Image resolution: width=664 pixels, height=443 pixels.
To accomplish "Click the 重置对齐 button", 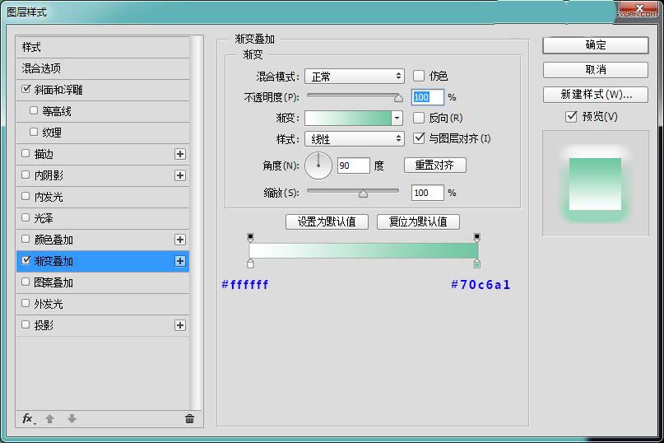I will (x=434, y=166).
